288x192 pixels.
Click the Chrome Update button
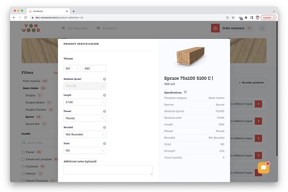point(268,18)
